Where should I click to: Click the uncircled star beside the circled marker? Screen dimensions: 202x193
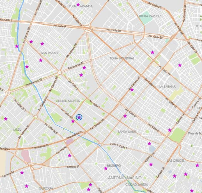point(73,121)
